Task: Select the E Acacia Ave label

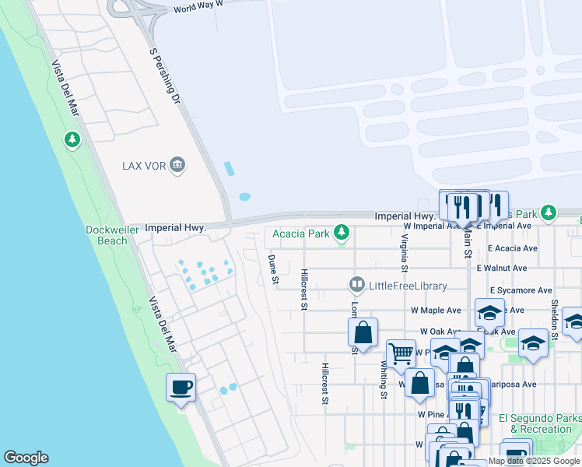Action: point(513,248)
